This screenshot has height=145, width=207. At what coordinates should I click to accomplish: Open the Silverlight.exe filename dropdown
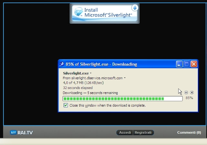[x=91, y=73]
